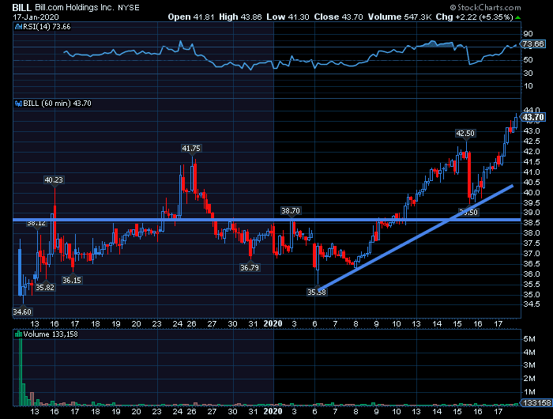553x419 pixels.
Task: Click the 14 date label under the volume pane
Action: [x=438, y=412]
